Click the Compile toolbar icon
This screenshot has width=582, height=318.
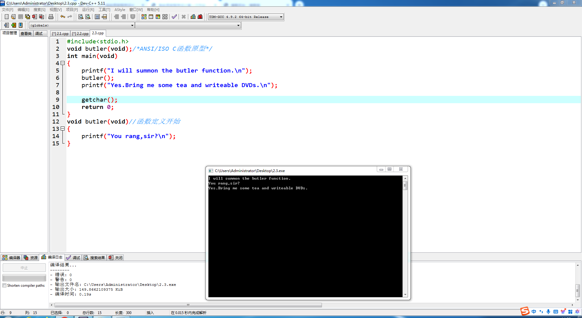coord(144,17)
